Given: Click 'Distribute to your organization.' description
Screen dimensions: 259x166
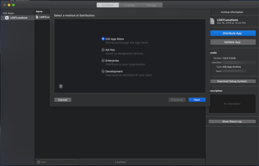Looking at the screenshot, I should (x=125, y=64).
